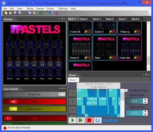Click the 'All are disconnected' status text
This screenshot has width=153, height=132.
(19, 128)
